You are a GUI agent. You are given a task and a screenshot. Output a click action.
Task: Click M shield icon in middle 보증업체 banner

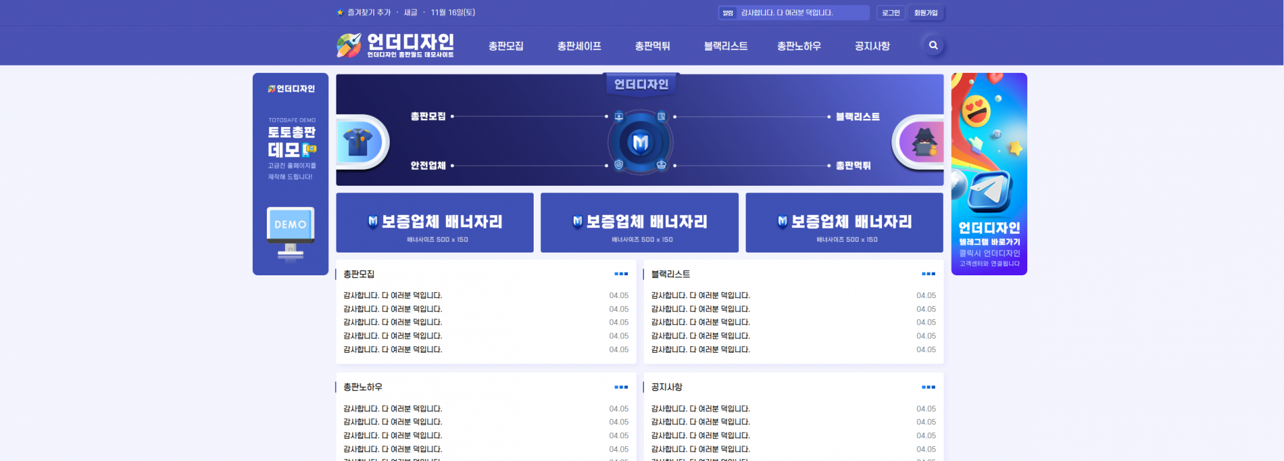coord(578,221)
